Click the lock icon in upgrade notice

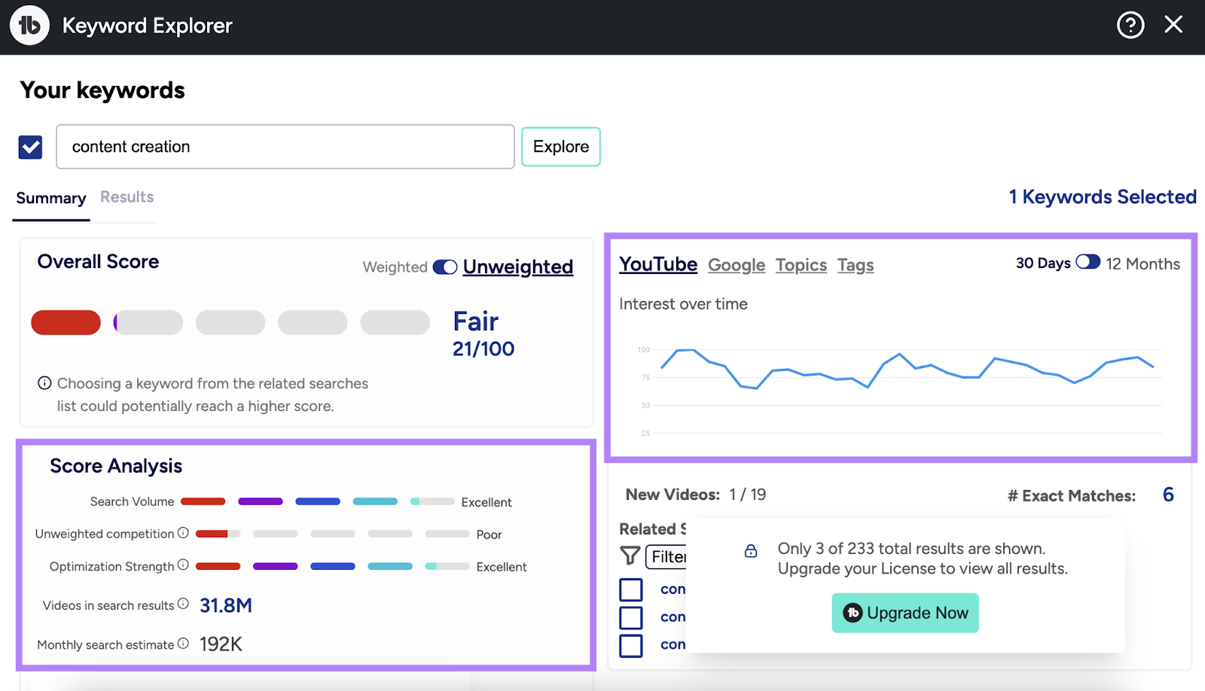coord(751,551)
